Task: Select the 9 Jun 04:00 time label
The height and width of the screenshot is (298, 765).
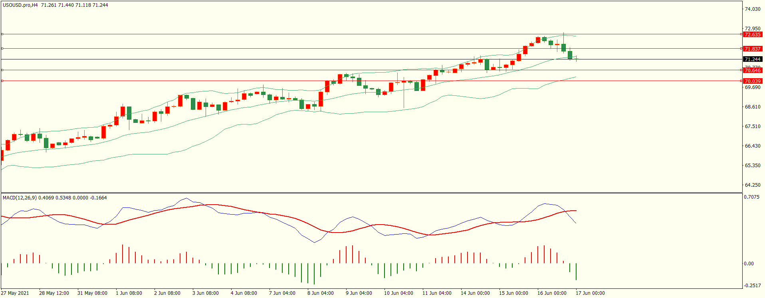Action: point(359,293)
